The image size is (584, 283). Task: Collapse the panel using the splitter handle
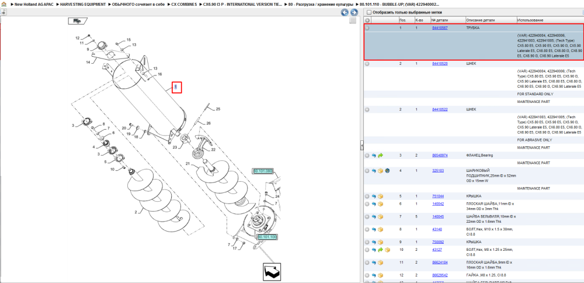tap(361, 146)
